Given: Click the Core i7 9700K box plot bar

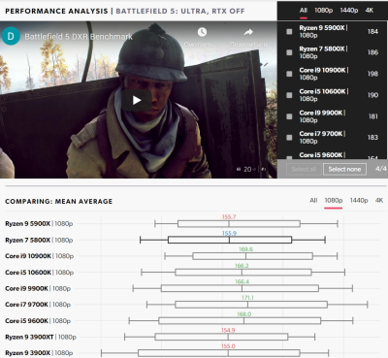Looking at the screenshot, I should pyautogui.click(x=251, y=305).
